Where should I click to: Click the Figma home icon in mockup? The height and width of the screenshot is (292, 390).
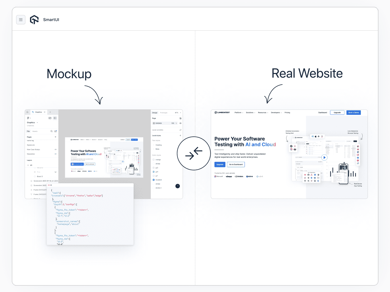coord(27,112)
